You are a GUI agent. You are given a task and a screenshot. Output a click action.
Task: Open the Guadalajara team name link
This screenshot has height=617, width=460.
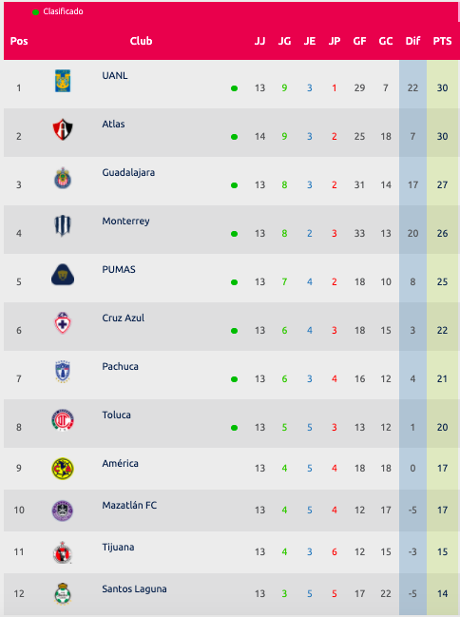(128, 172)
